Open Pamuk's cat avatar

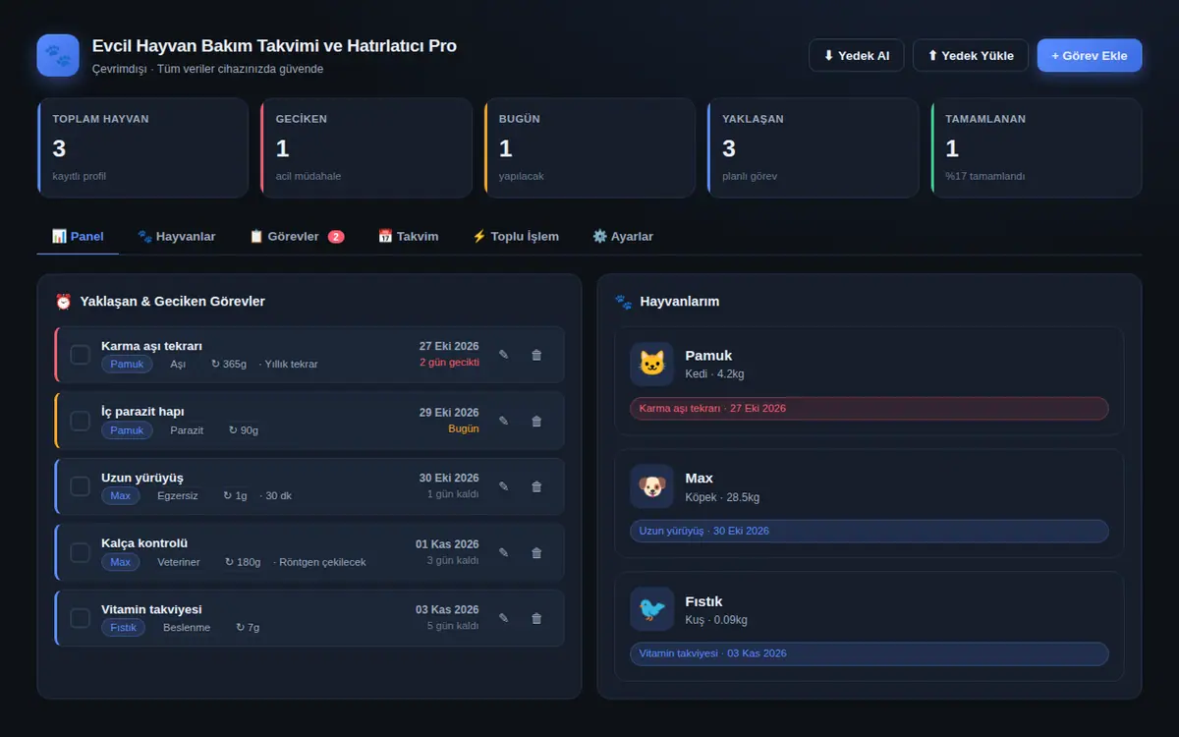[651, 364]
